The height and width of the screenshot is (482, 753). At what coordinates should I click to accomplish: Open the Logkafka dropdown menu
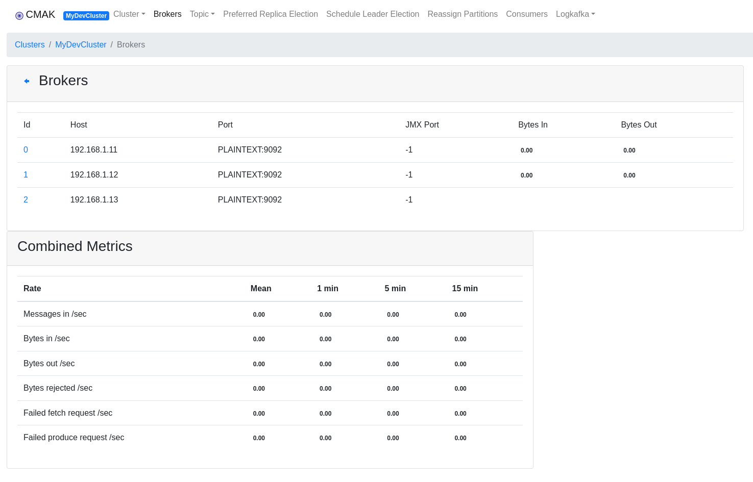pyautogui.click(x=575, y=14)
